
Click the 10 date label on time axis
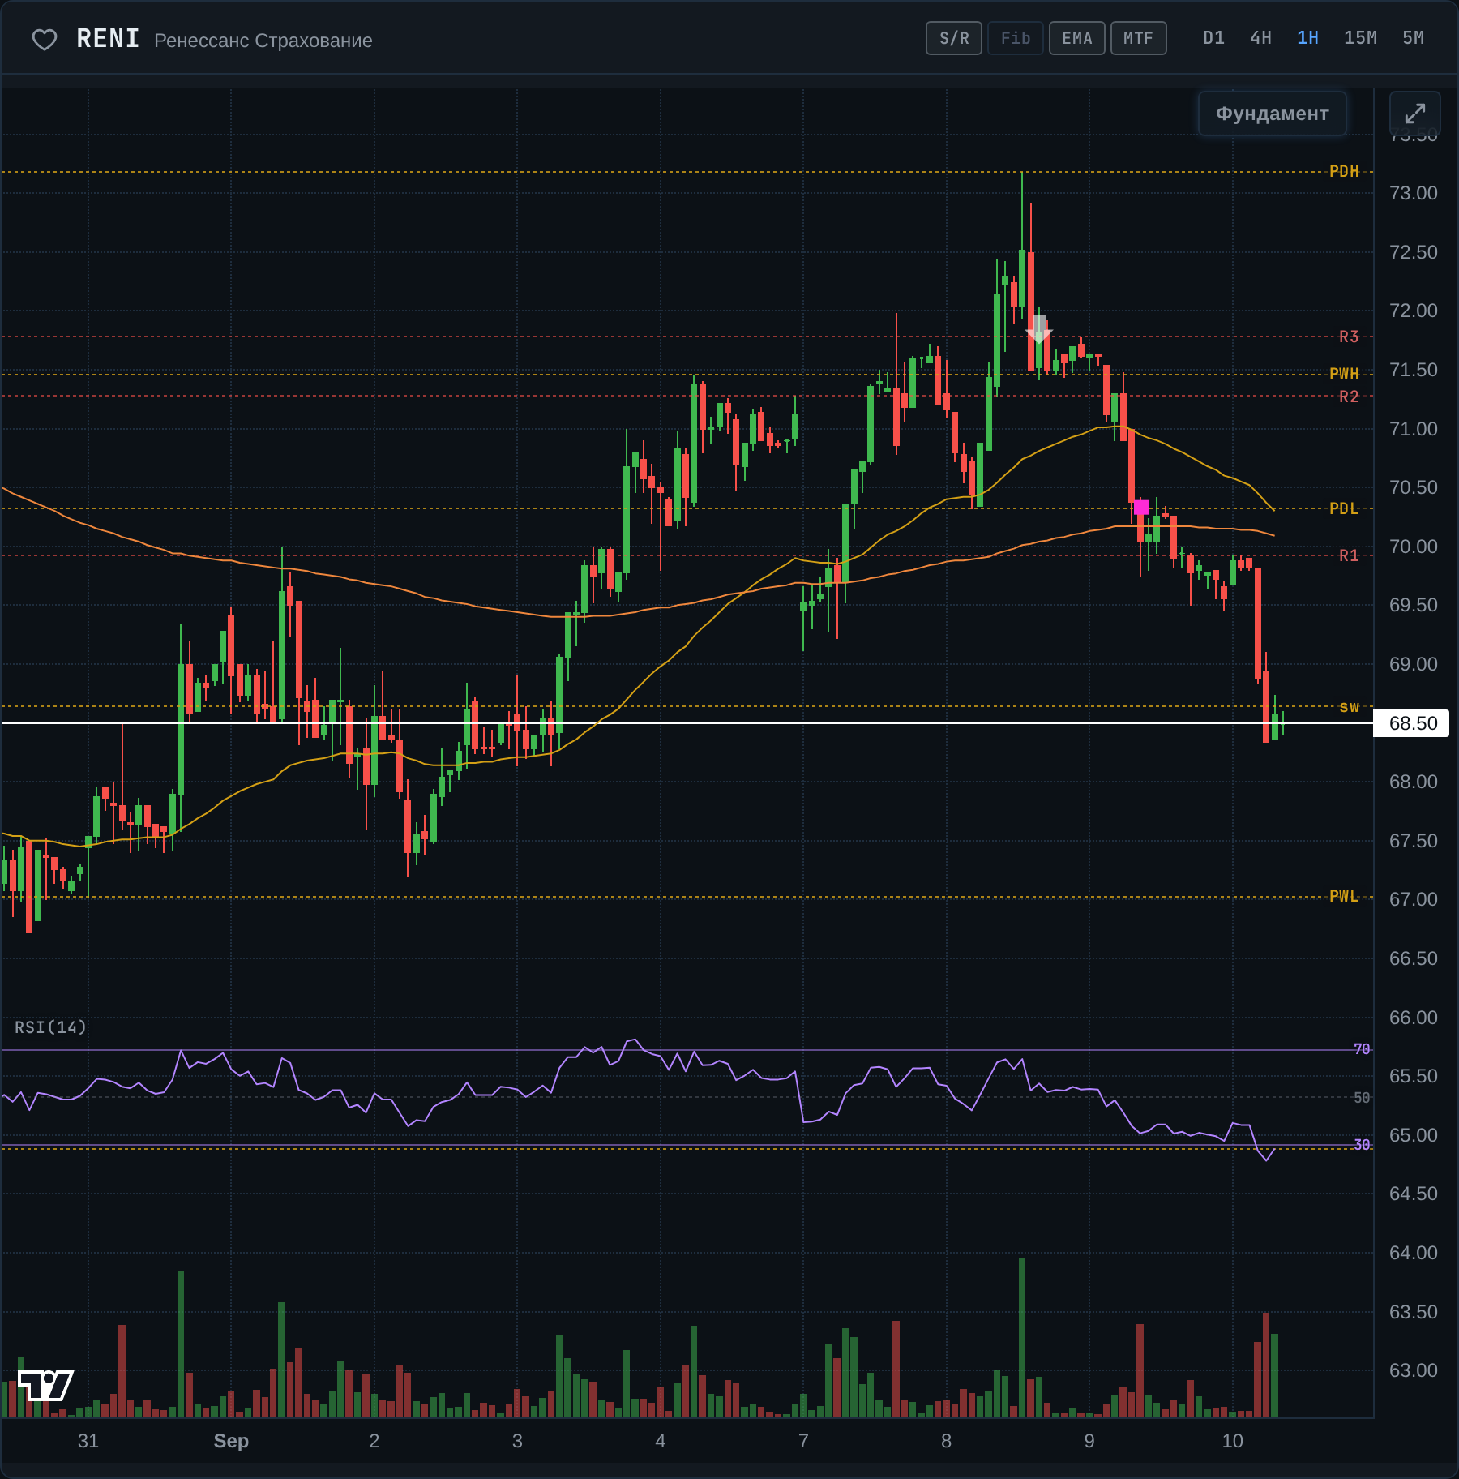click(1232, 1441)
